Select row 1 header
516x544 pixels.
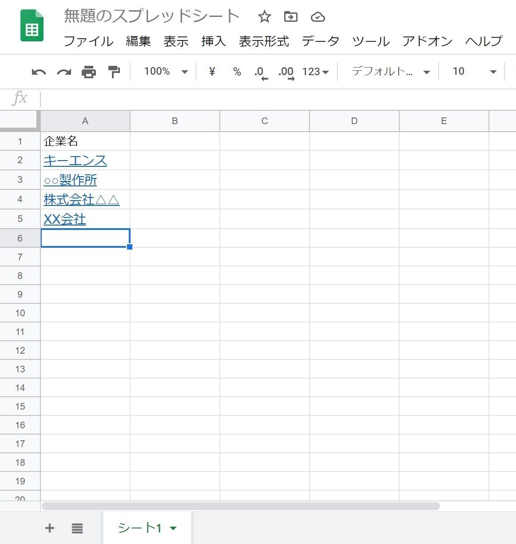pyautogui.click(x=20, y=141)
